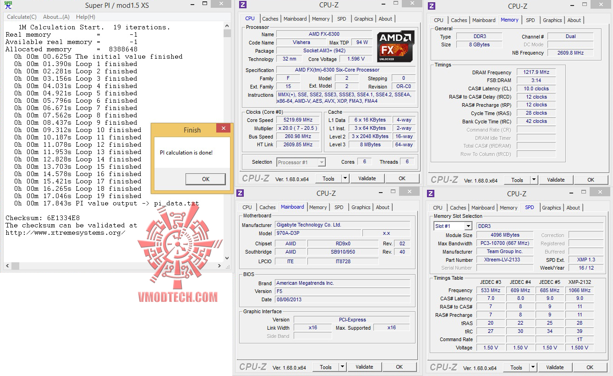Open the Processor #1 selection dropdown
The width and height of the screenshot is (613, 376).
[x=322, y=162]
